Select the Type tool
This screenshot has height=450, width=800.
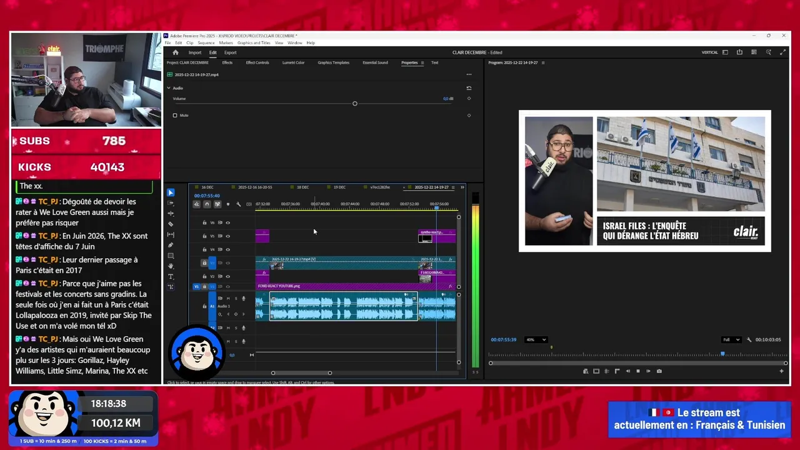click(171, 276)
